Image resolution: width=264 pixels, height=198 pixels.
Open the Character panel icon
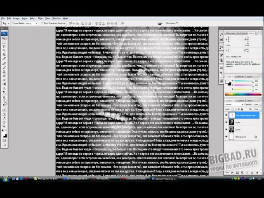tap(221, 68)
